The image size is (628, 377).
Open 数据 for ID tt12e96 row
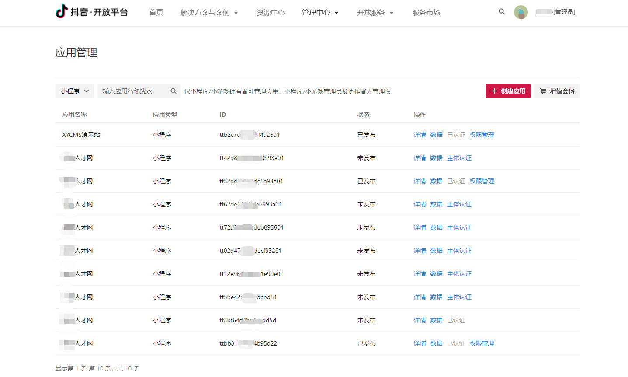pos(436,274)
